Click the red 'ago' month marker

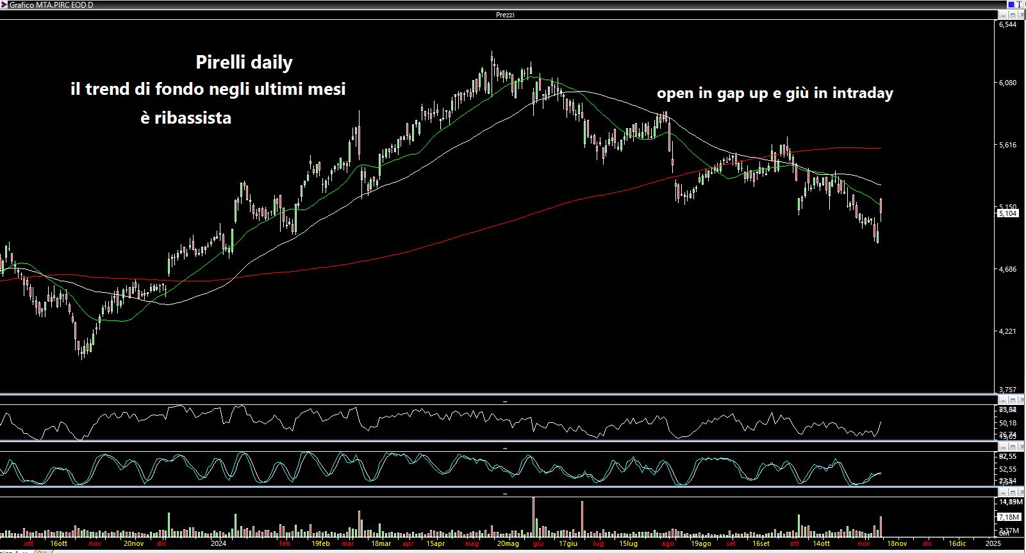668,543
